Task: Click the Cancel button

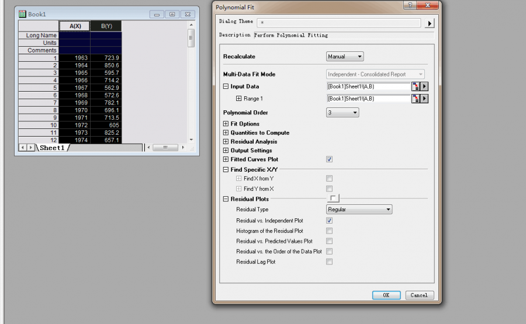Action: pos(419,295)
